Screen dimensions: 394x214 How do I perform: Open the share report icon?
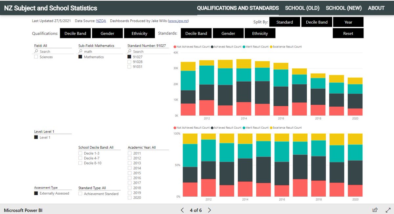[375, 210]
